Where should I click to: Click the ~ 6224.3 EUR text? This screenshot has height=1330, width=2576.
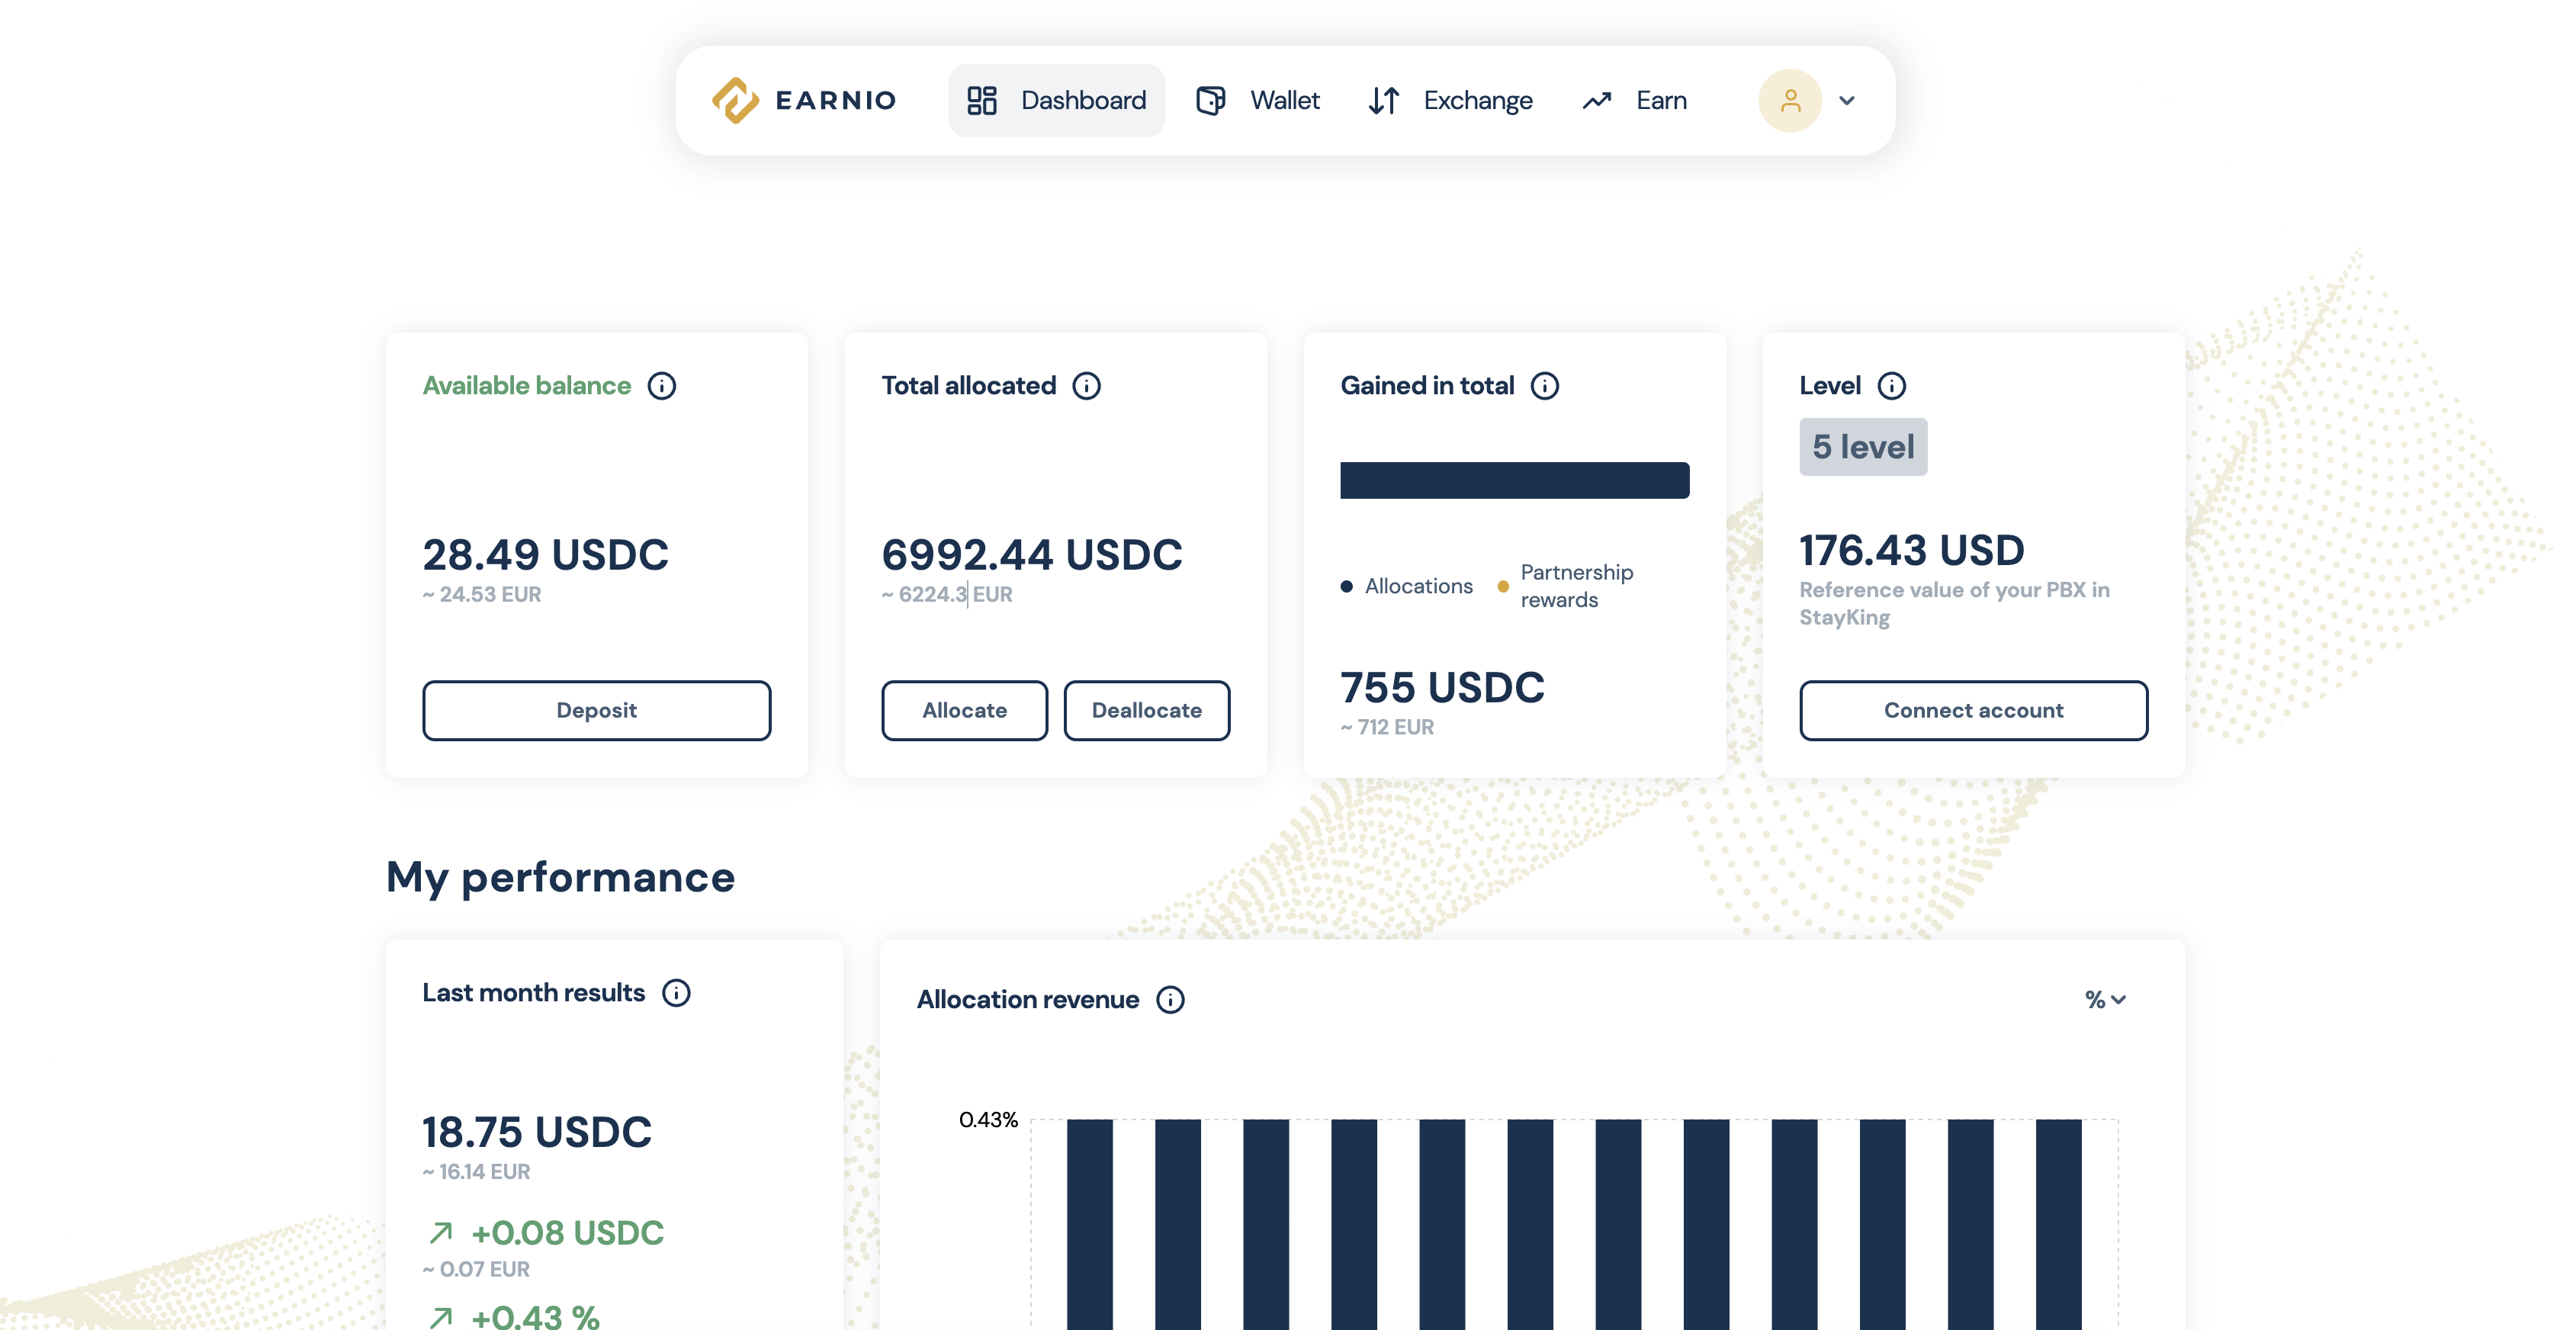click(947, 595)
